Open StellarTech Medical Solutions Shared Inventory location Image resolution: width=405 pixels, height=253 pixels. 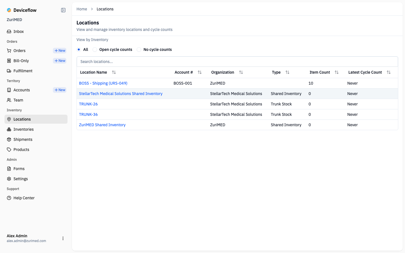click(x=121, y=94)
